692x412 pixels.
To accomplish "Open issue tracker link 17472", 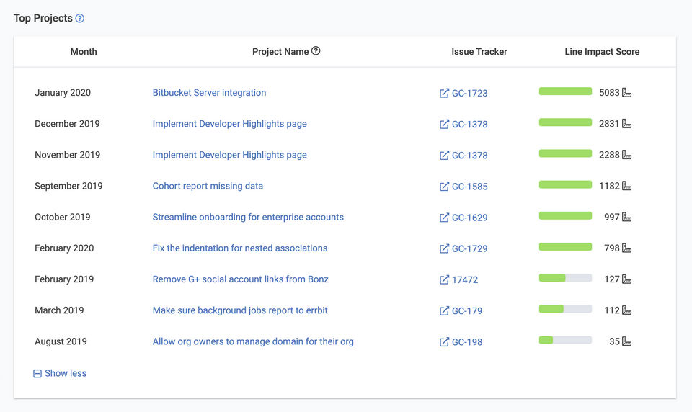I will (458, 280).
